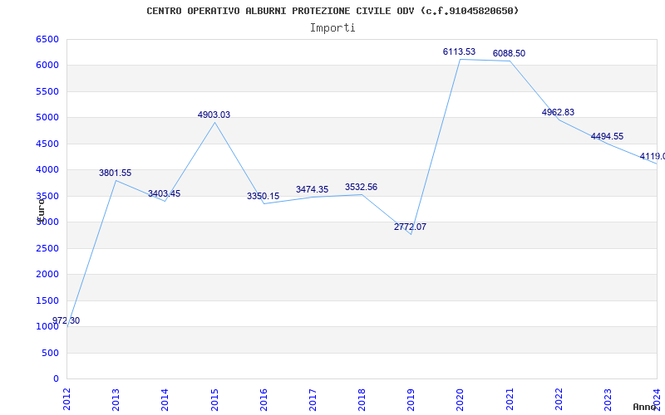Click the 2019 x-axis year label
The height and width of the screenshot is (415, 665).
[411, 399]
